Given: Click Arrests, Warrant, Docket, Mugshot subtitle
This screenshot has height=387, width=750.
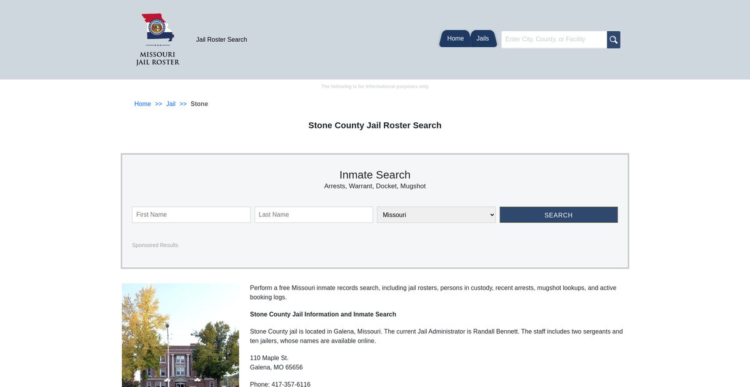Looking at the screenshot, I should [375, 186].
